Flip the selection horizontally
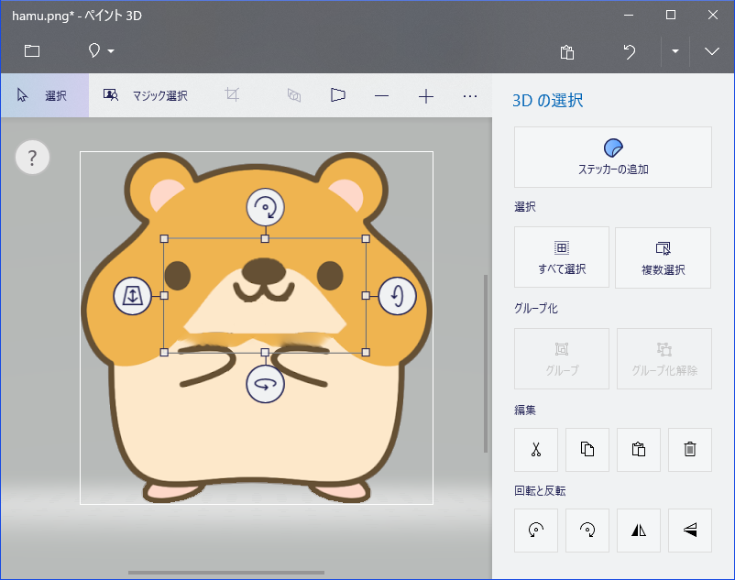 pyautogui.click(x=639, y=531)
